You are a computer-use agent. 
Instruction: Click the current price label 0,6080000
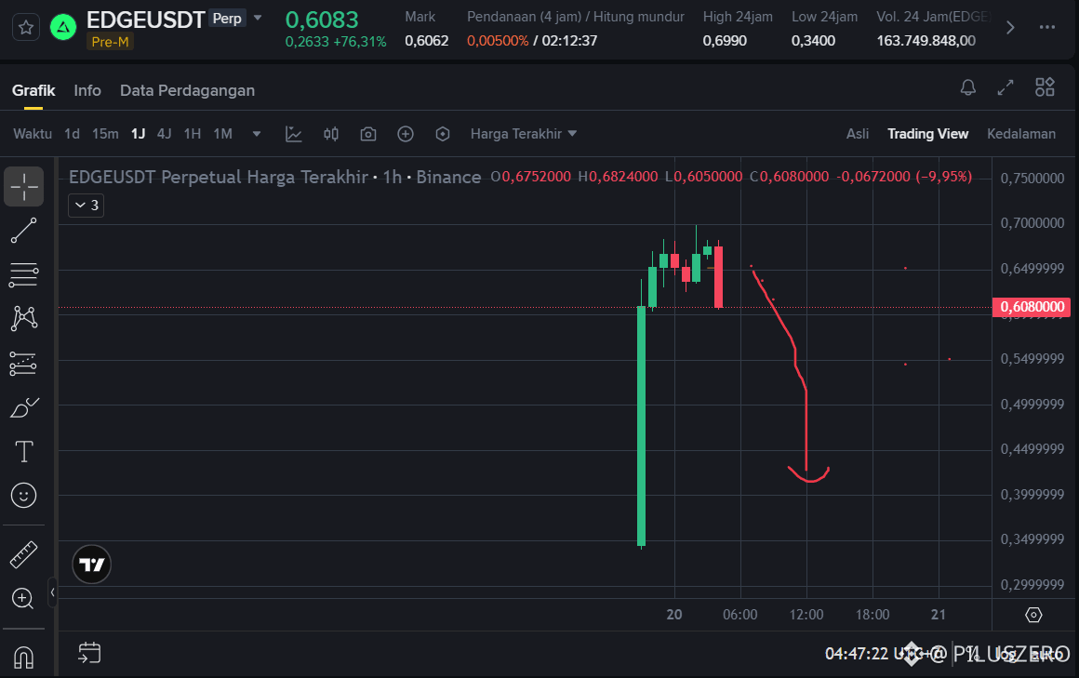tap(1032, 307)
